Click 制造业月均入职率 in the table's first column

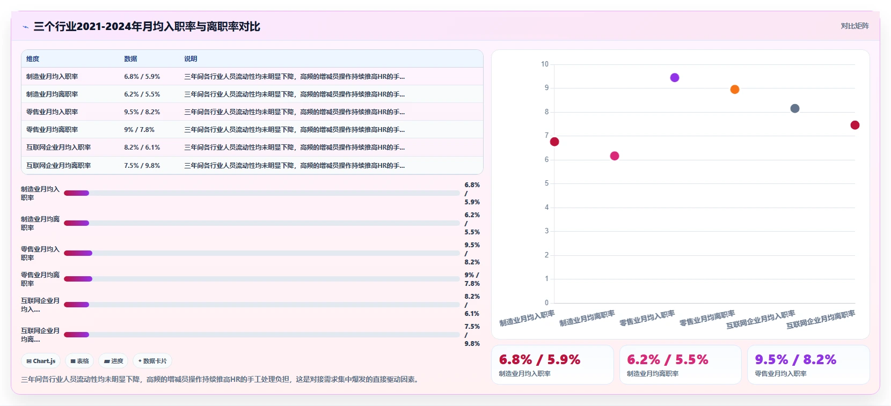pyautogui.click(x=52, y=76)
